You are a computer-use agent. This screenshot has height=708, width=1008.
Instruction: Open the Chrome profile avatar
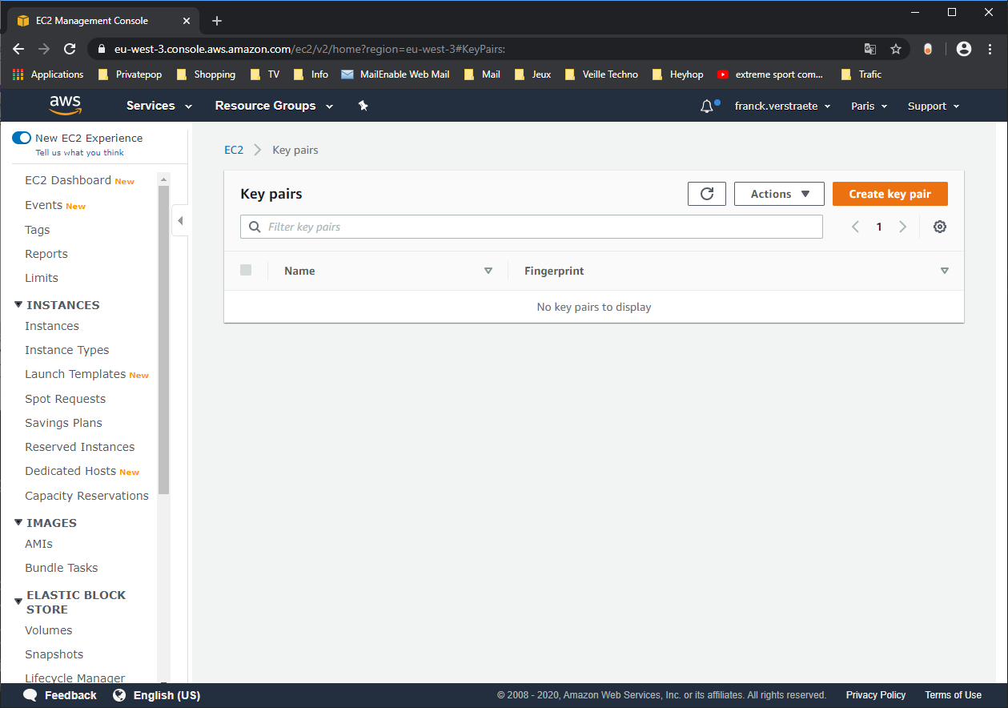[964, 49]
